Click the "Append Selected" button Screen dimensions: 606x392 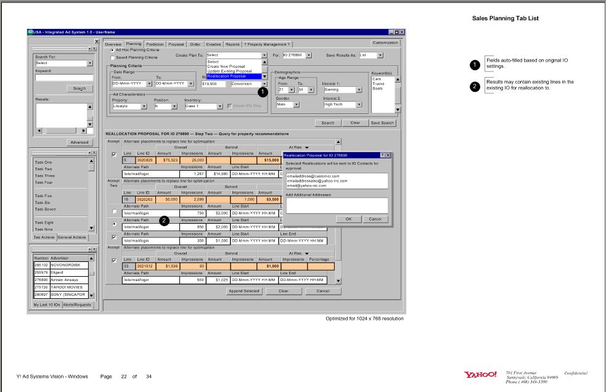pos(245,291)
